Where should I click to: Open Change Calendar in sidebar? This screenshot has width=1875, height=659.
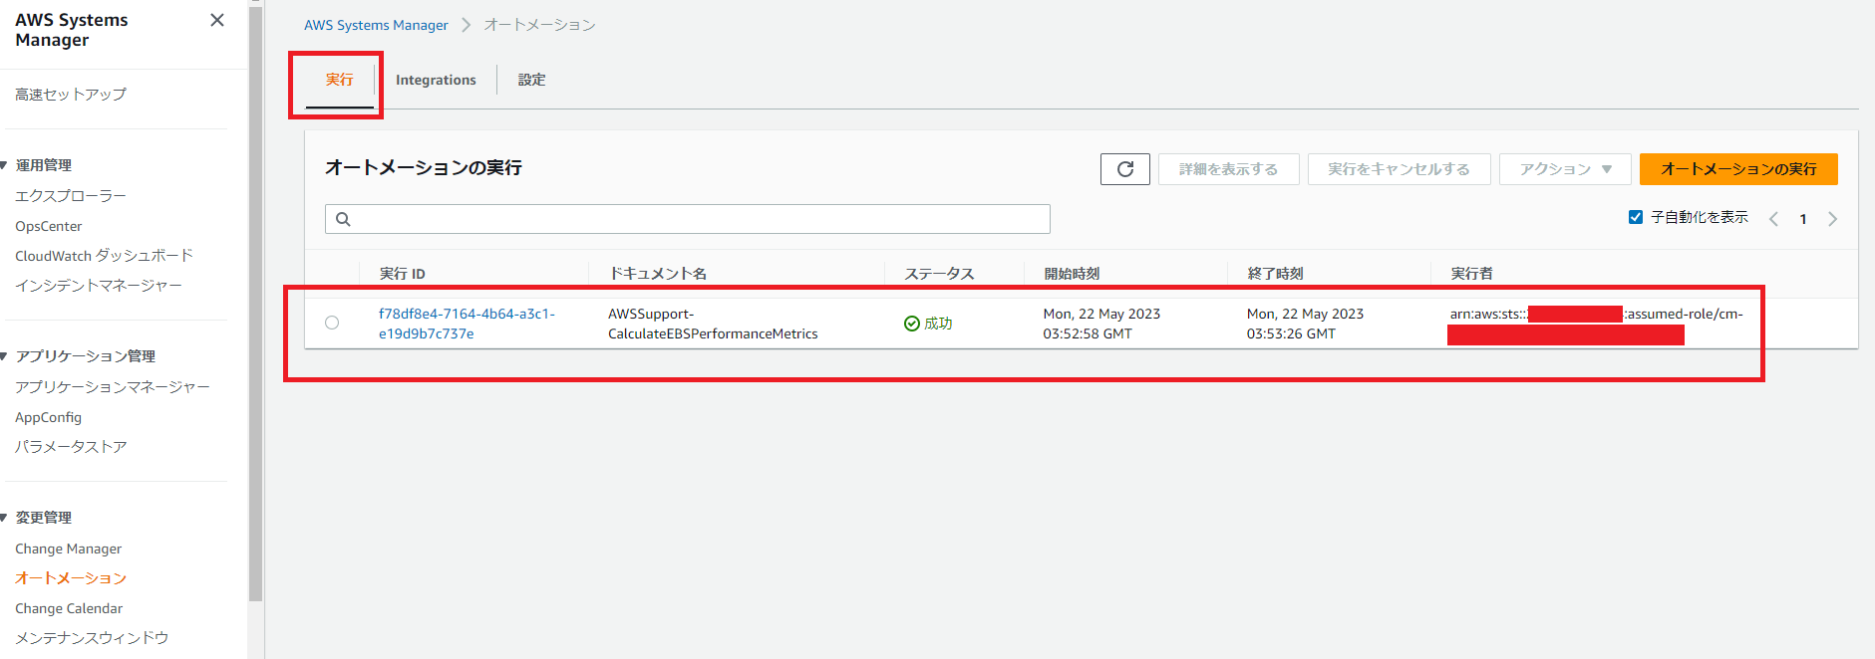[69, 608]
